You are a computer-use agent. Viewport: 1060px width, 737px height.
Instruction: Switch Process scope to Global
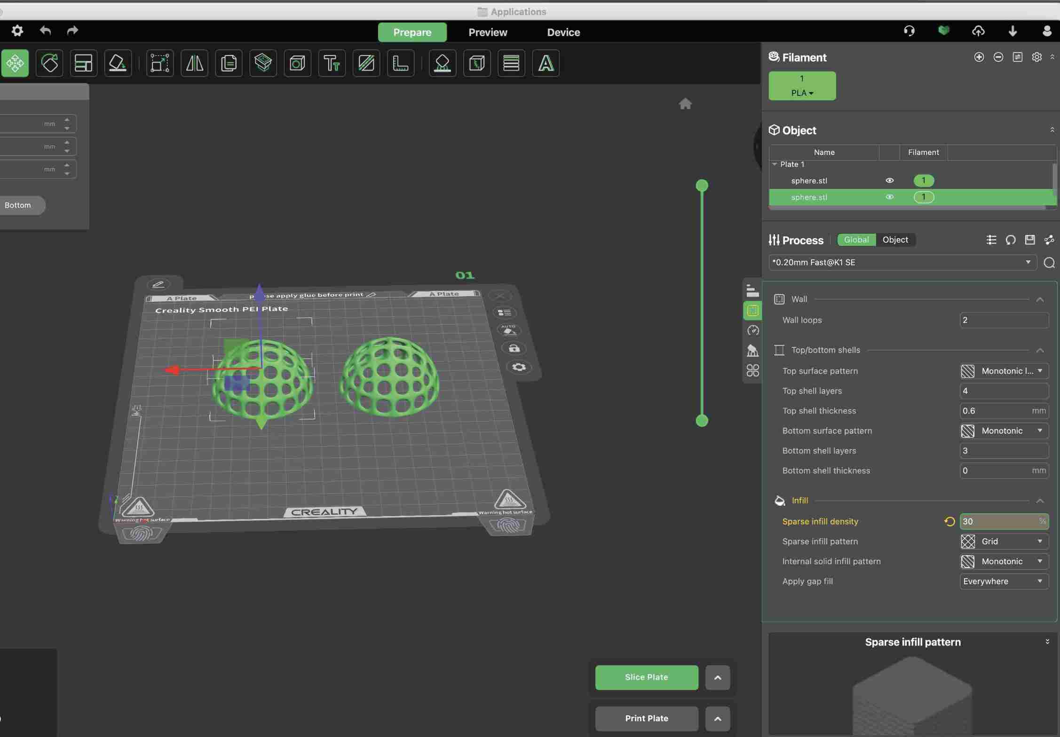(856, 240)
